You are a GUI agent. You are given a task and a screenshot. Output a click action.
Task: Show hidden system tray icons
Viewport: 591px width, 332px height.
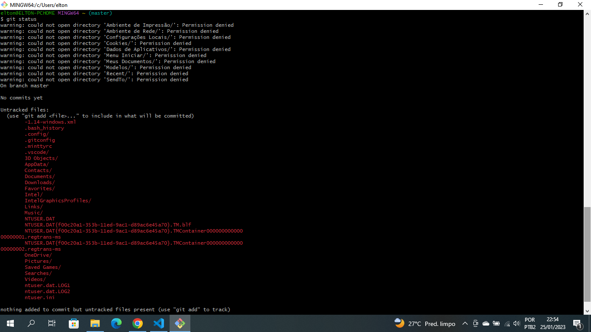point(465,323)
